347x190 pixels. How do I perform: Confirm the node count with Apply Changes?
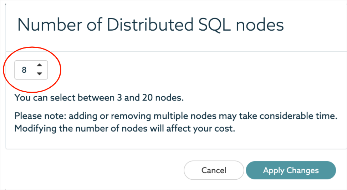[x=291, y=170]
